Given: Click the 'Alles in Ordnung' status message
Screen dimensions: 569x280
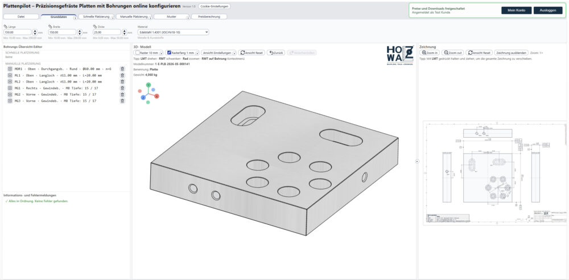Looking at the screenshot, I should click(x=36, y=201).
